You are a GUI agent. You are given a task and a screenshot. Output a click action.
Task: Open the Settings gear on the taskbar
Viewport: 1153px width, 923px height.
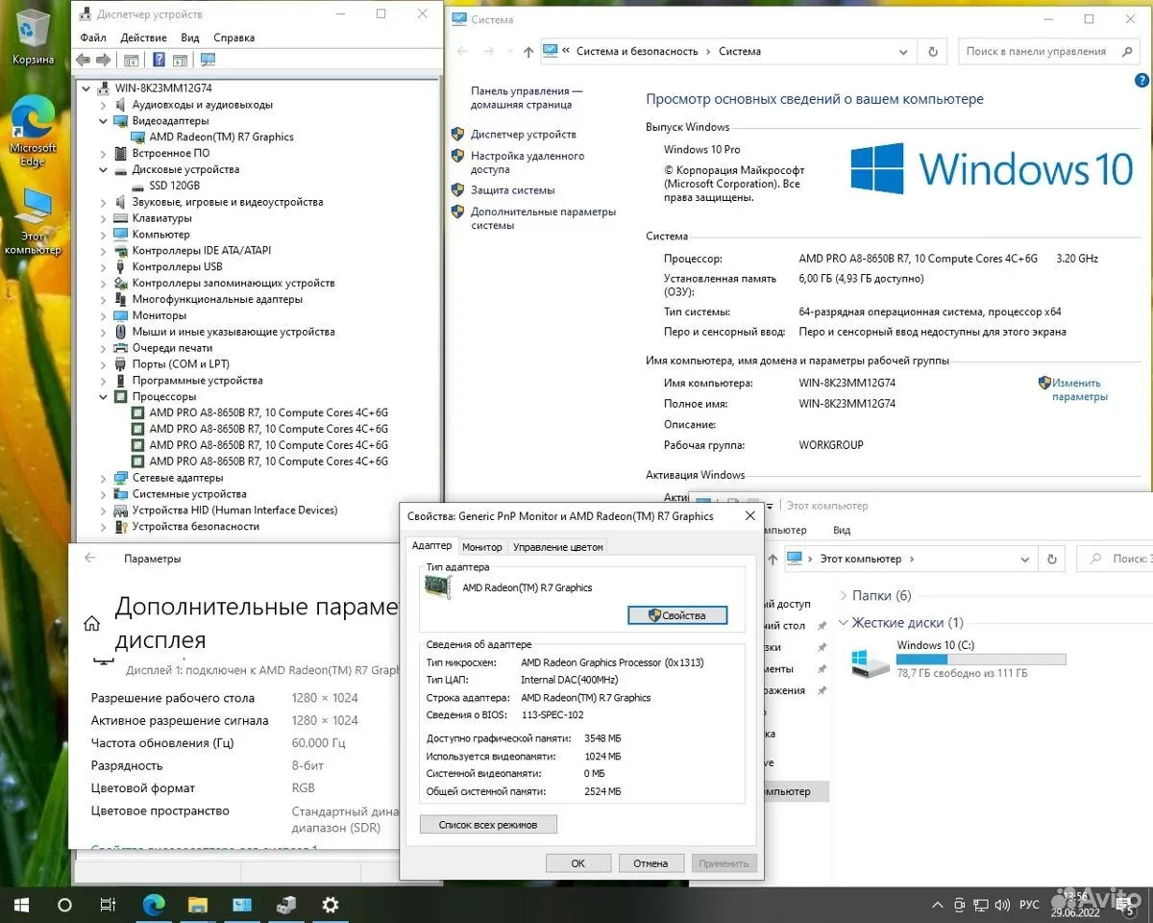[331, 905]
